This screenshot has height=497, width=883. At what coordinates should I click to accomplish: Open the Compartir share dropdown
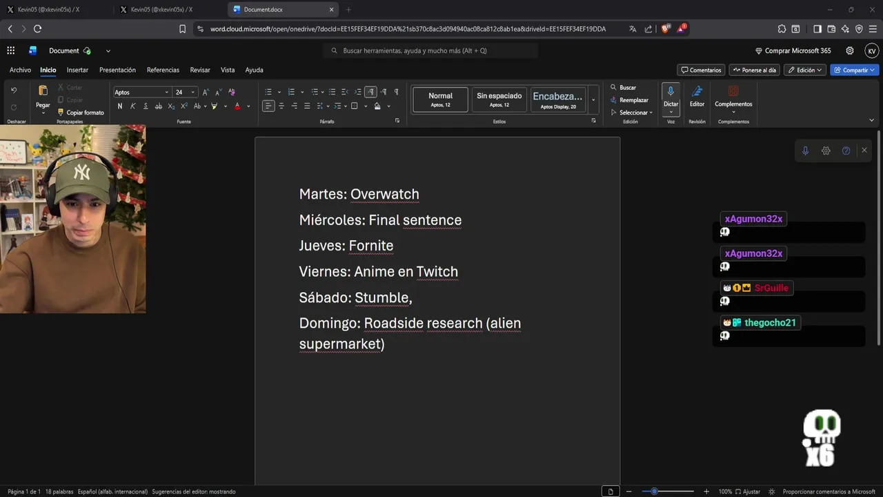click(x=855, y=70)
